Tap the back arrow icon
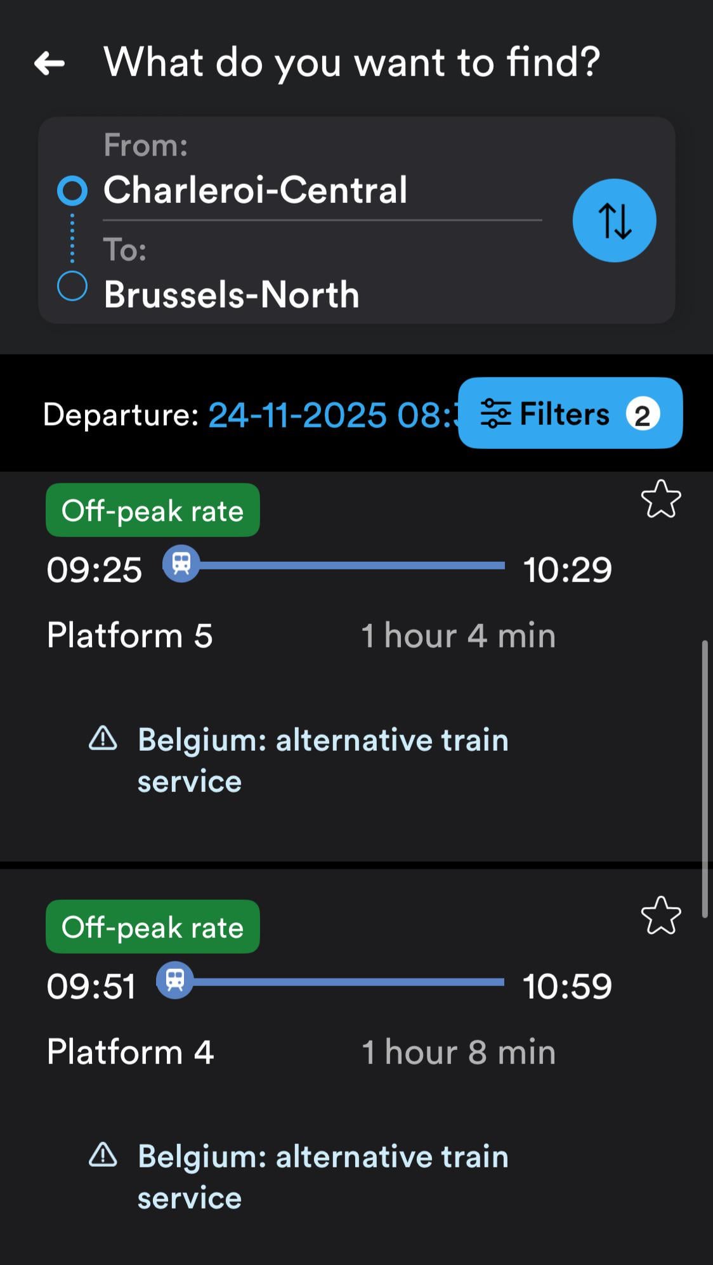Screen dimensions: 713x1265 pos(49,63)
